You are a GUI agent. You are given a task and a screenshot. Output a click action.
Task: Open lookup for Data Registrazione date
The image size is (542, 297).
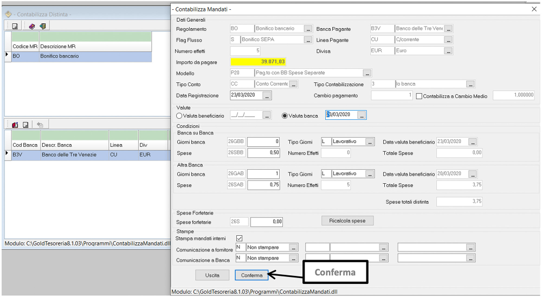coord(267,95)
